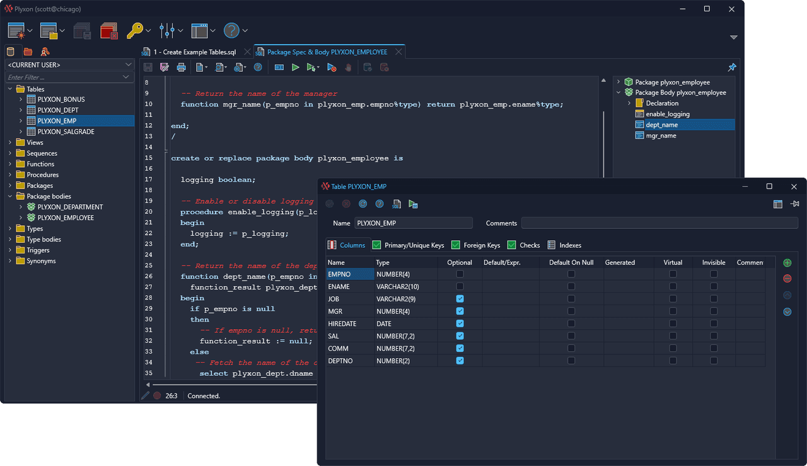The height and width of the screenshot is (466, 807).
Task: Click the large Help question-mark icon
Action: [231, 30]
